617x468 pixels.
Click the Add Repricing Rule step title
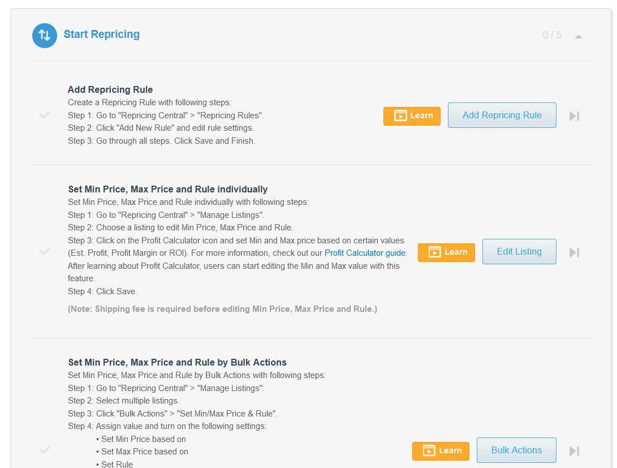pos(110,89)
